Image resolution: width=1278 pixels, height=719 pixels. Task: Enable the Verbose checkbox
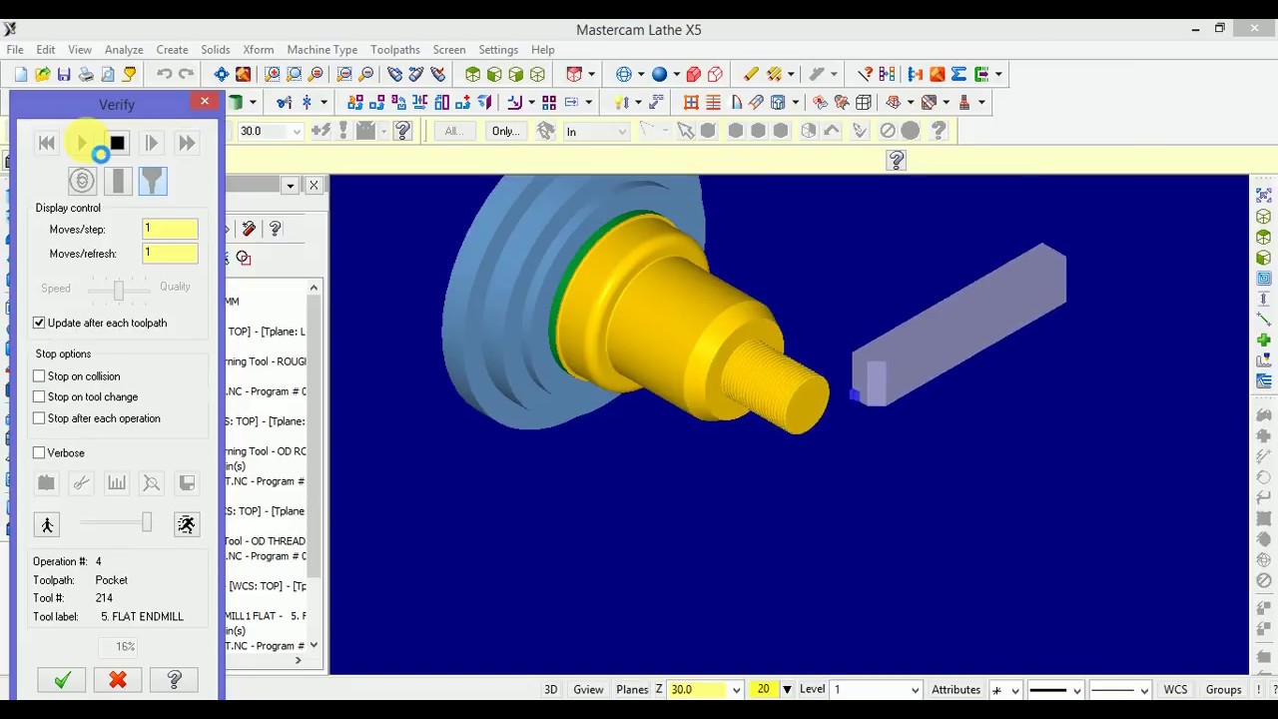pos(39,453)
